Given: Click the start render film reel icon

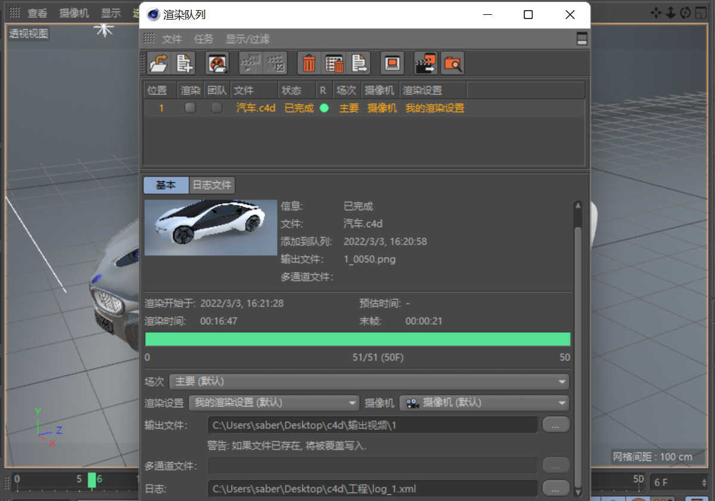Looking at the screenshot, I should (x=217, y=63).
